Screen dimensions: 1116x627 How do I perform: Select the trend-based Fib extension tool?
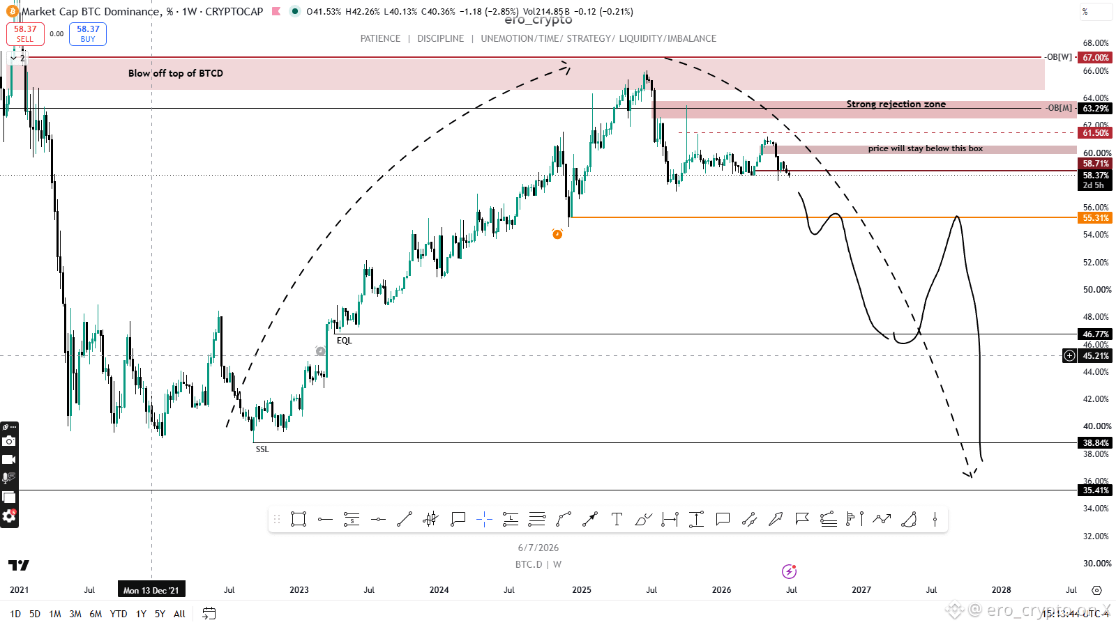coord(829,519)
